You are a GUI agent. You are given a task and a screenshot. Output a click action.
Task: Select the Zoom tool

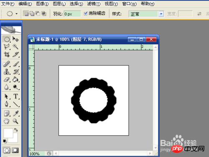[x=15, y=121]
